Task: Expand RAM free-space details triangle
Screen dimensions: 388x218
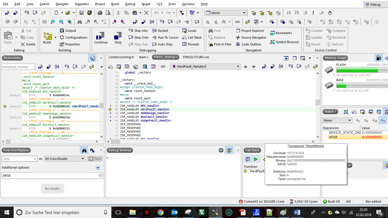Action: [x=334, y=91]
